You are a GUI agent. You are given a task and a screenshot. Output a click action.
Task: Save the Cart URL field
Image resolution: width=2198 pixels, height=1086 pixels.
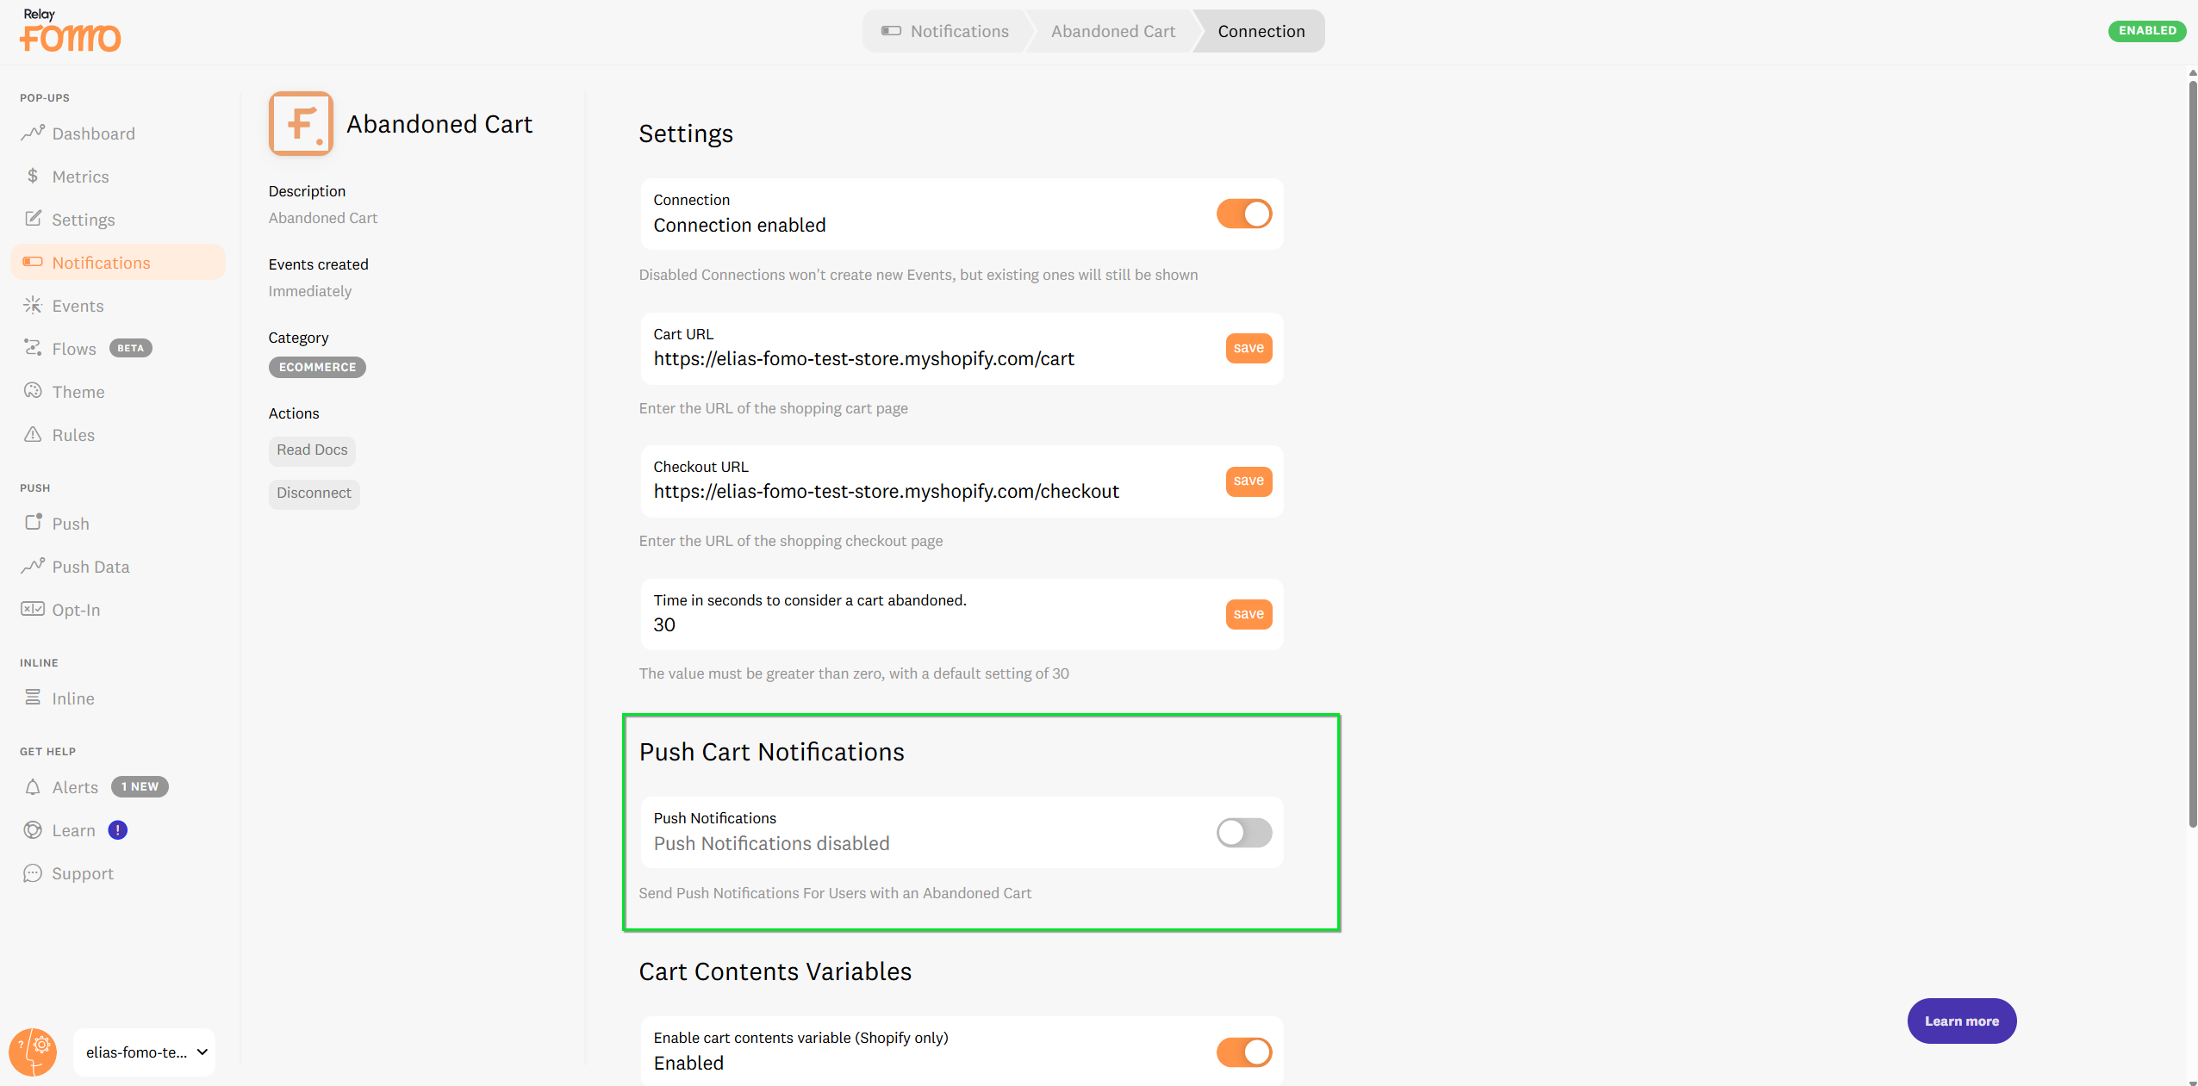coord(1248,348)
